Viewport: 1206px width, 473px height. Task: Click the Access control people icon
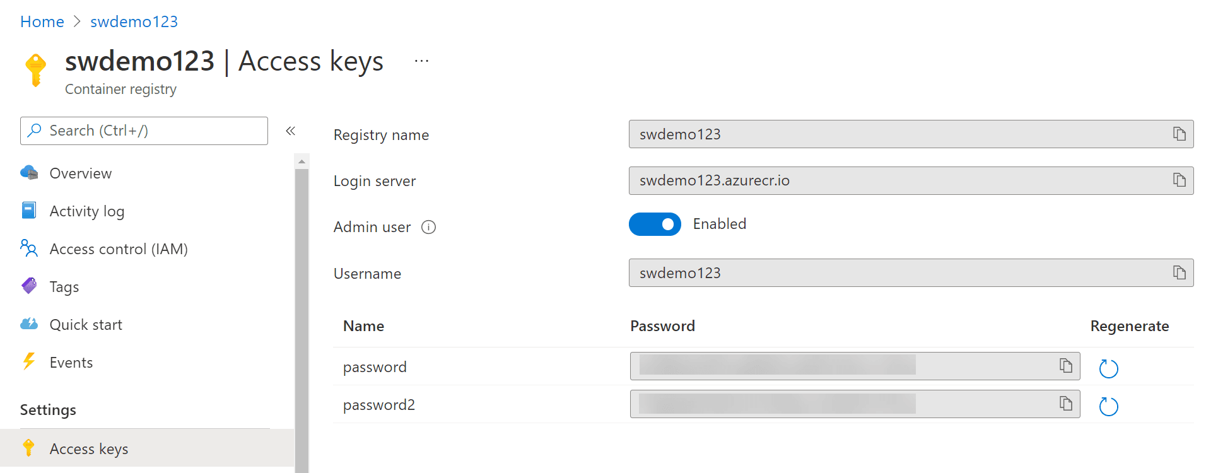tap(29, 248)
